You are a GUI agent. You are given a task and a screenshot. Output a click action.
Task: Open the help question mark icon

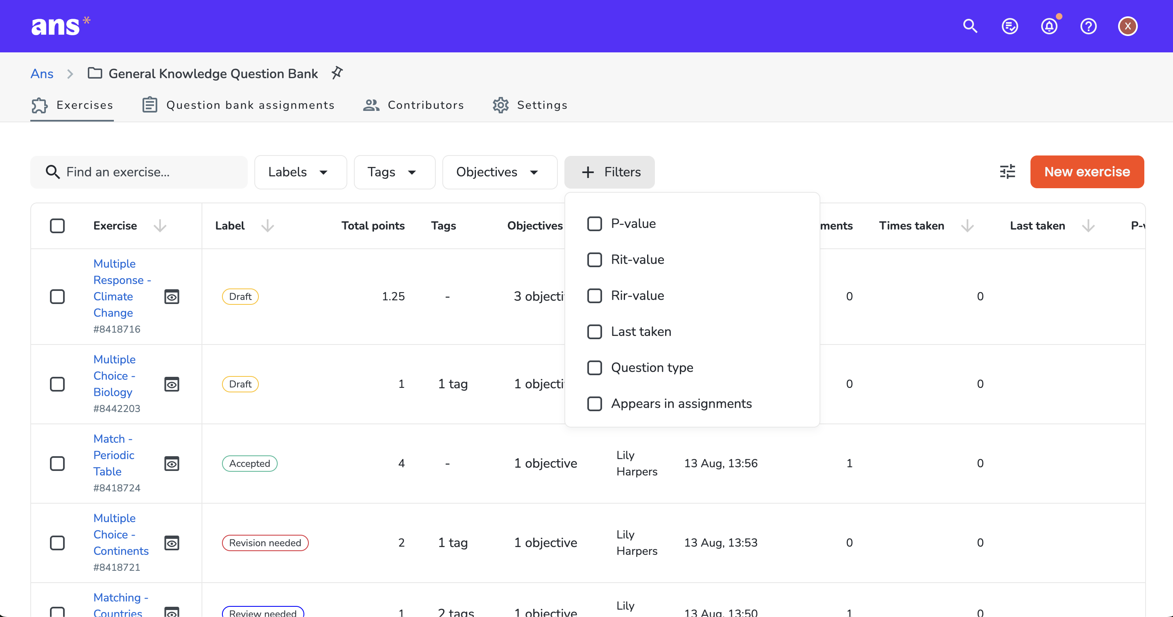coord(1088,27)
